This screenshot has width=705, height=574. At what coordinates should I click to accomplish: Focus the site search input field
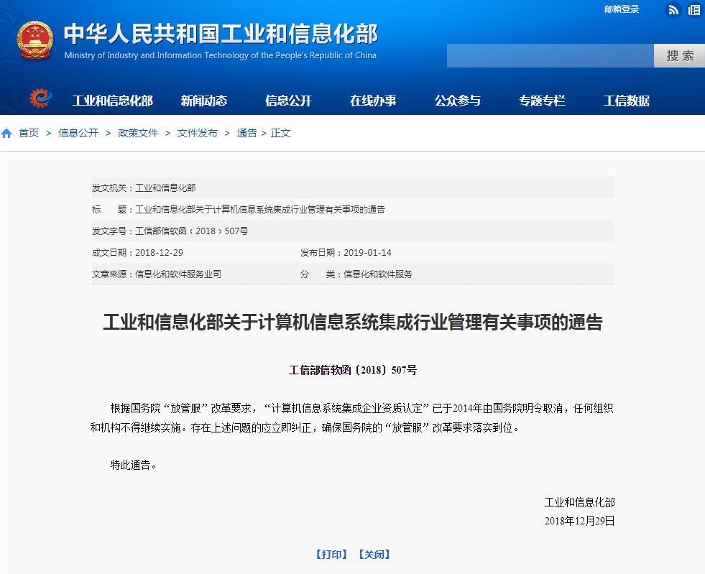[x=550, y=56]
